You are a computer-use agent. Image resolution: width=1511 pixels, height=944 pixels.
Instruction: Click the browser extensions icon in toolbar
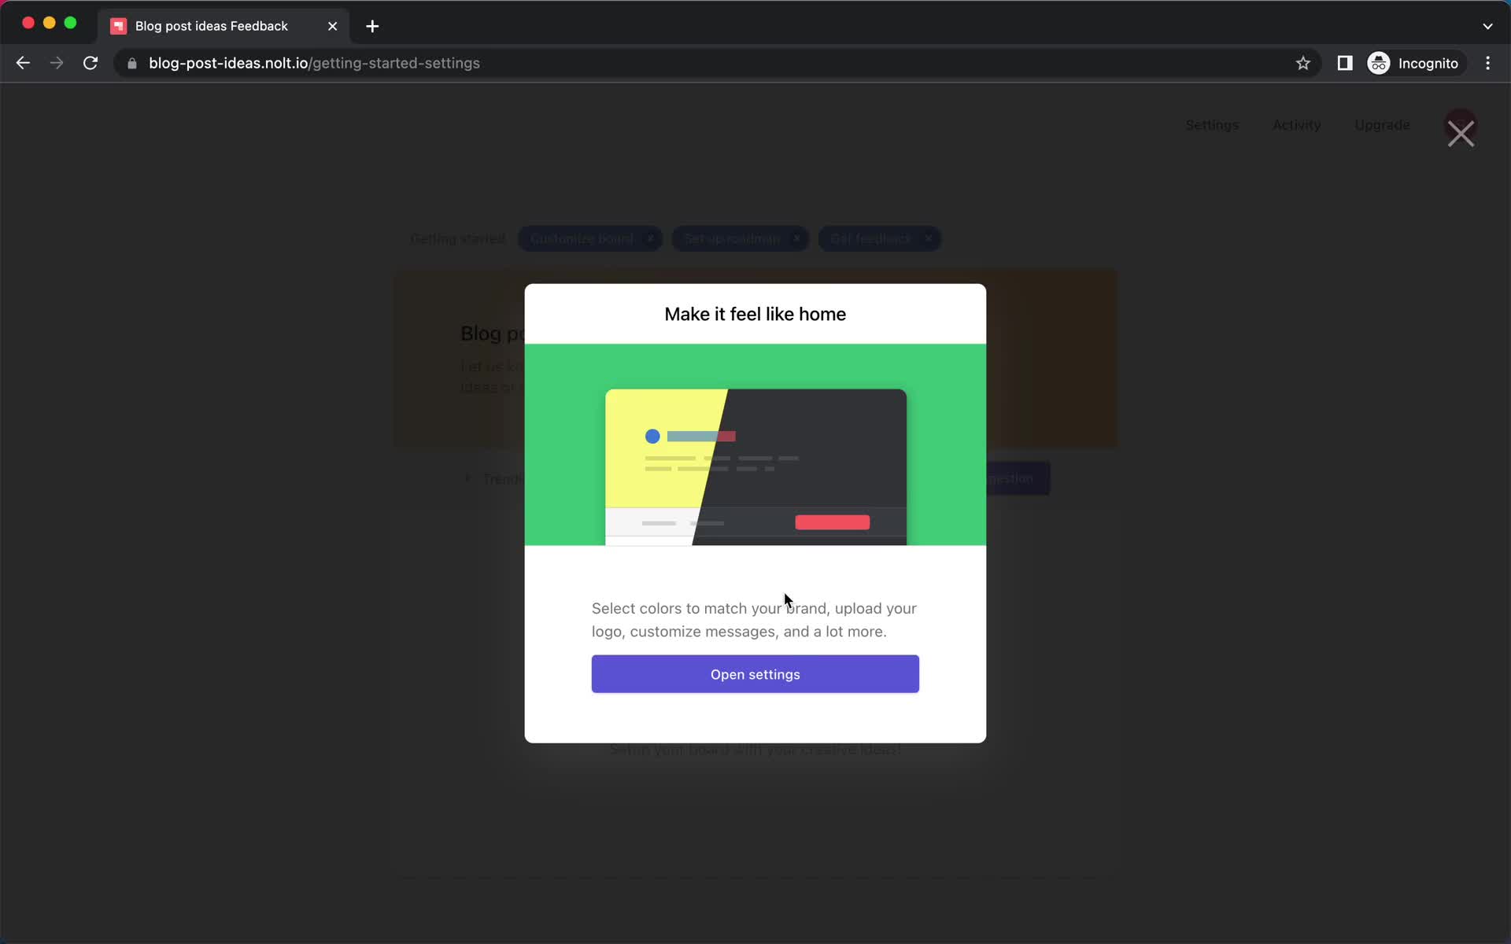(x=1343, y=63)
